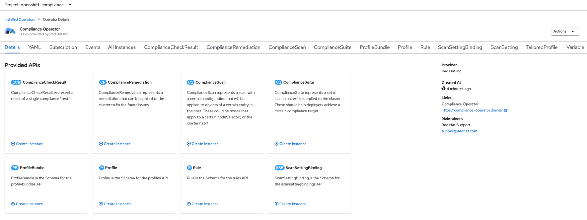
Task: Navigate to Installed Operators breadcrumb
Action: pyautogui.click(x=19, y=19)
